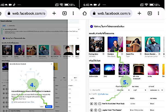Open the mood dropdown in right screen
Viewport: 168px width, 112px height.
[156, 90]
